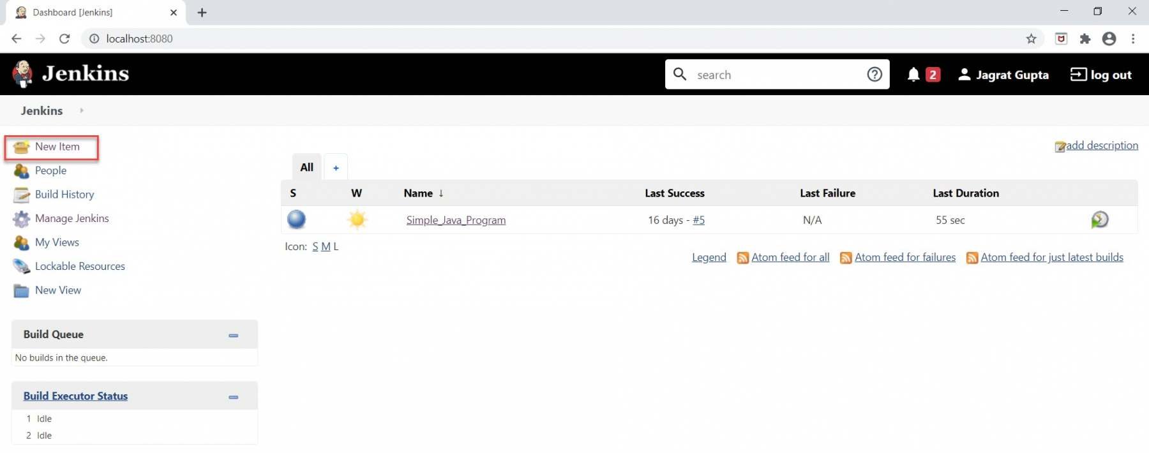1149x453 pixels.
Task: Set icon size to M
Action: [x=326, y=247]
